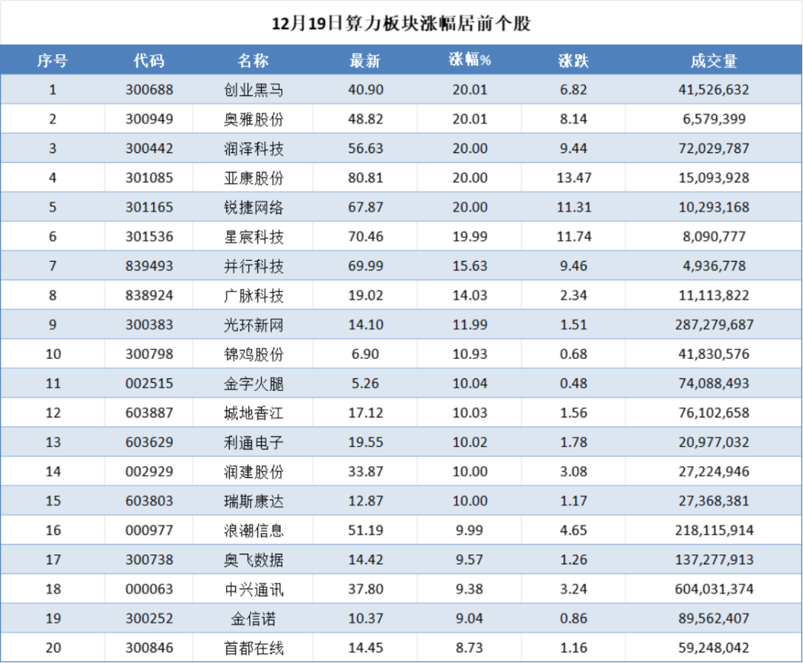Viewport: 803px width, 663px height.
Task: Click volume value 287,279,687
Action: pyautogui.click(x=714, y=325)
